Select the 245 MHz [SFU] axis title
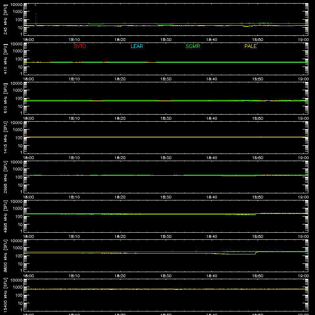Viewport: 315px width, 315px height. click(x=6, y=19)
